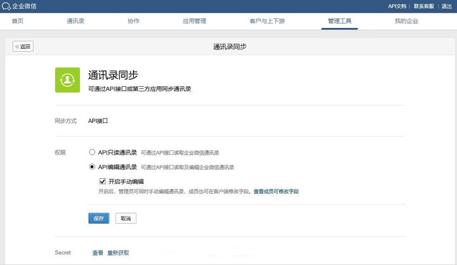Screen dimensions: 457x265
Task: Click 联系客服 in the top bar
Action: coord(424,6)
